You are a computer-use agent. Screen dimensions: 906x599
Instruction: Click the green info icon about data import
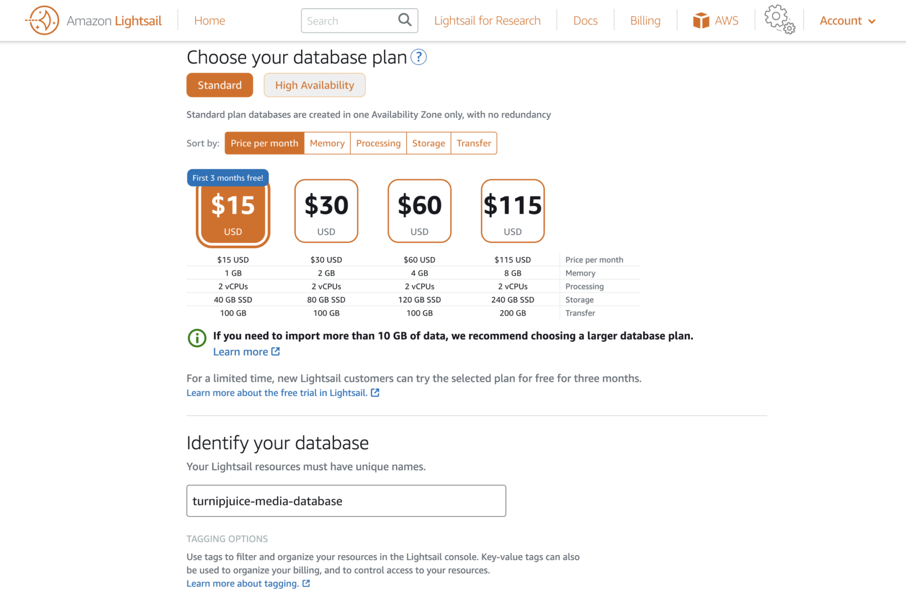(196, 338)
